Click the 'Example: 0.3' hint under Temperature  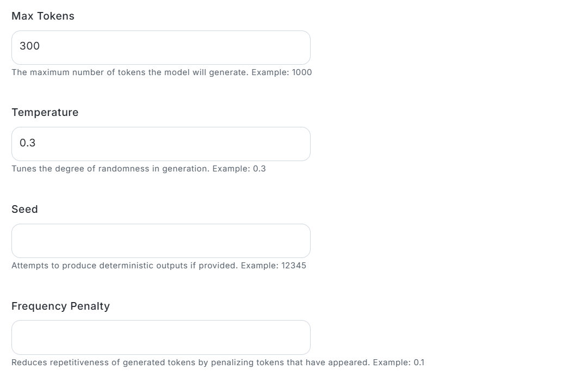pos(239,169)
